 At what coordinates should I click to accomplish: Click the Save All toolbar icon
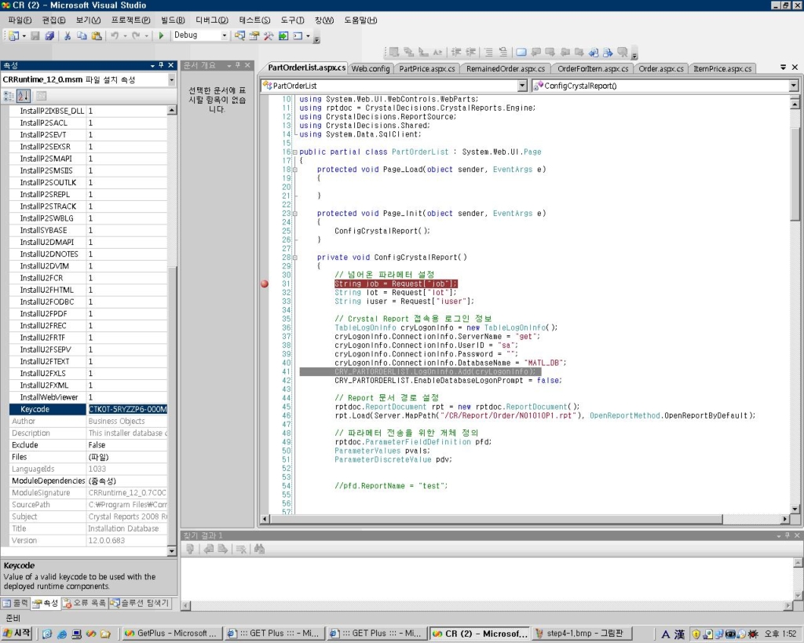coord(49,36)
